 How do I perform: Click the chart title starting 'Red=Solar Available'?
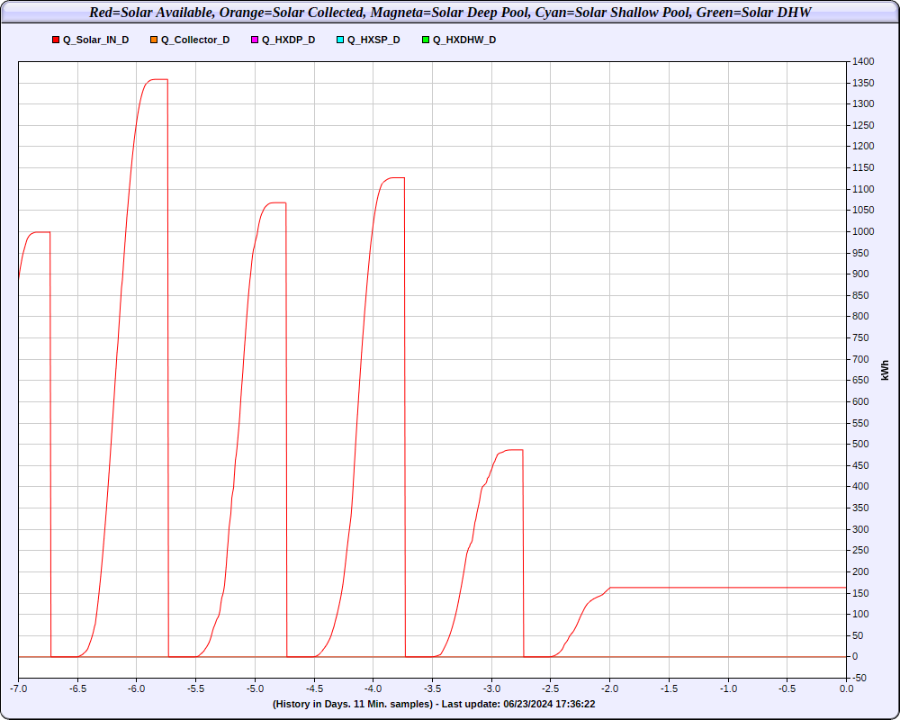(450, 12)
